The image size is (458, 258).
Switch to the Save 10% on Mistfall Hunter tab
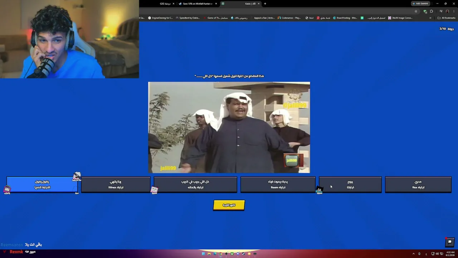[198, 4]
